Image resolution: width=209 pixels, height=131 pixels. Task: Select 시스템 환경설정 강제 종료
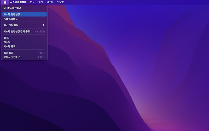(24, 31)
